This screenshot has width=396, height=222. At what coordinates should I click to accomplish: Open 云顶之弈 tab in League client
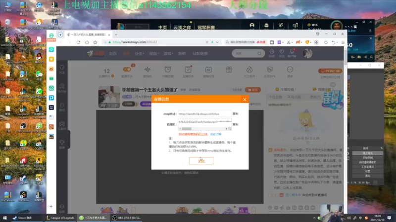(182, 28)
